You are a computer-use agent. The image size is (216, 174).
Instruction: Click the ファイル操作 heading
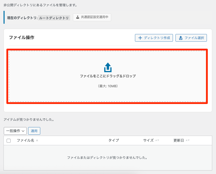[x=22, y=38]
